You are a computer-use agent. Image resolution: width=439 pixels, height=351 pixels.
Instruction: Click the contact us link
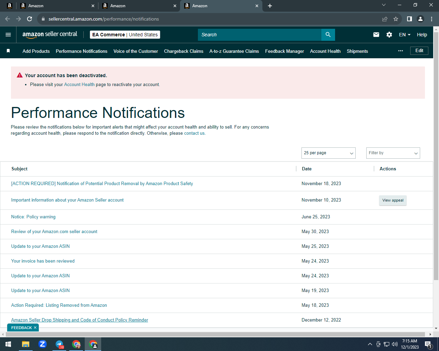tap(194, 133)
